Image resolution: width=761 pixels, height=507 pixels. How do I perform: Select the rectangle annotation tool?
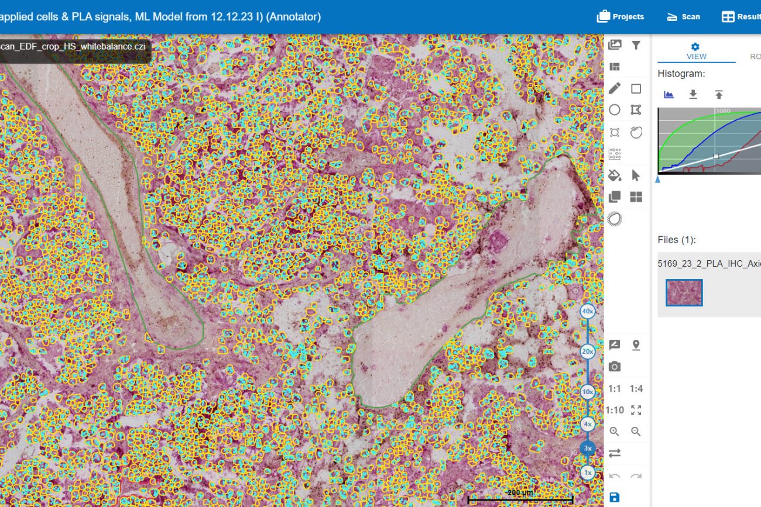coord(636,89)
